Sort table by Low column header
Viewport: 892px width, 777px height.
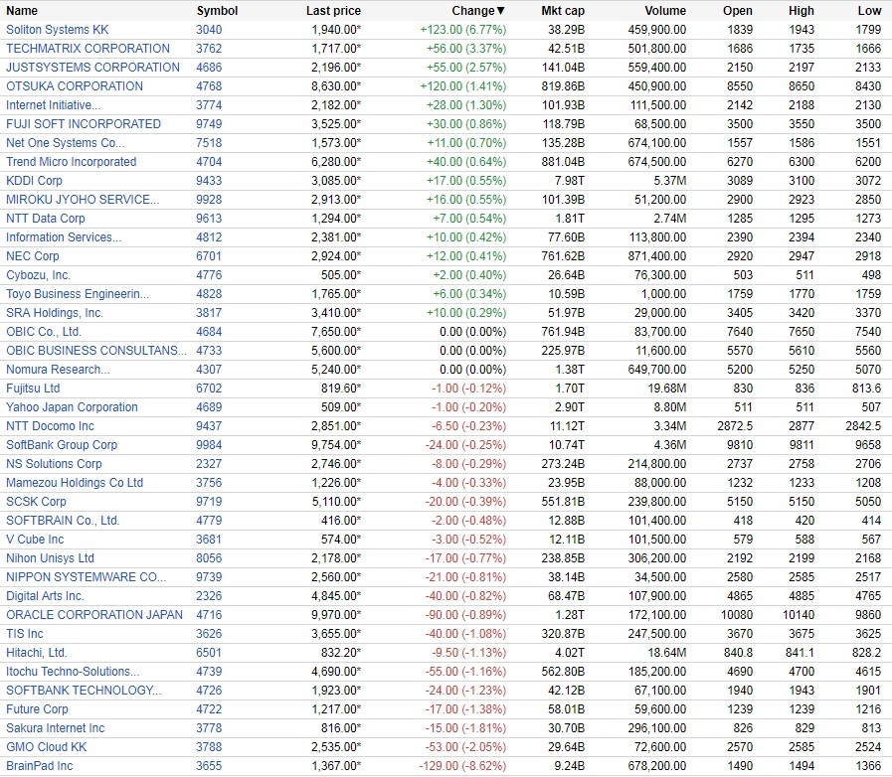point(869,11)
